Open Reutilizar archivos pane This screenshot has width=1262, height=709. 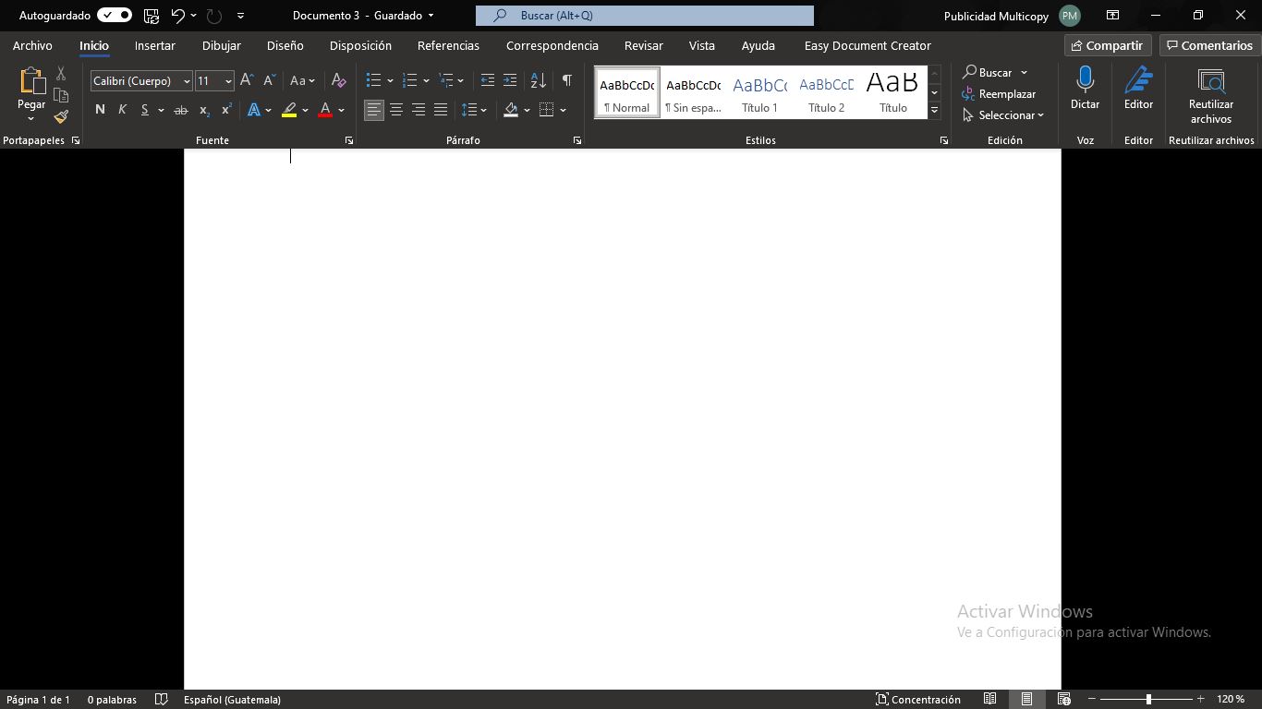[1211, 96]
